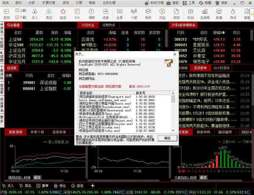Click the 隐藏 hide icon
The width and height of the screenshot is (254, 195).
click(201, 3)
